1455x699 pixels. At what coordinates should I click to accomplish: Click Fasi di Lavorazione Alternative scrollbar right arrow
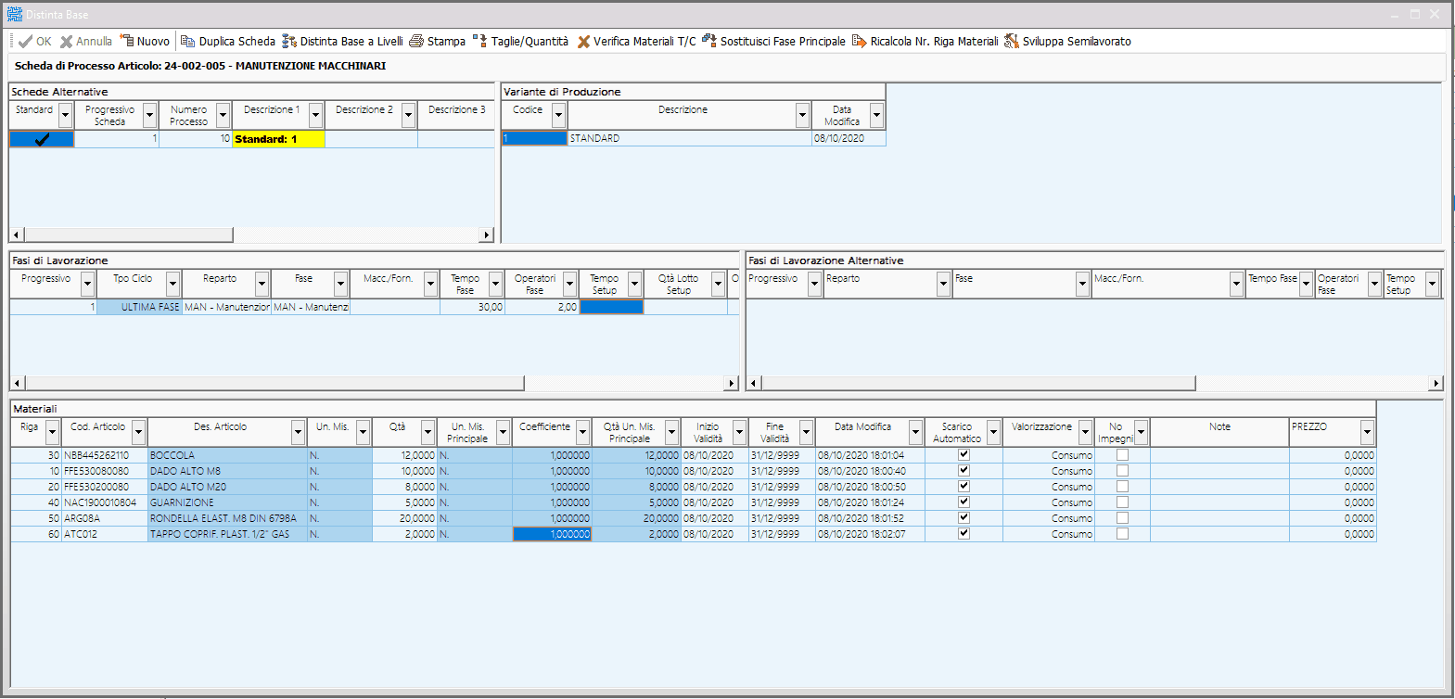(x=1436, y=383)
